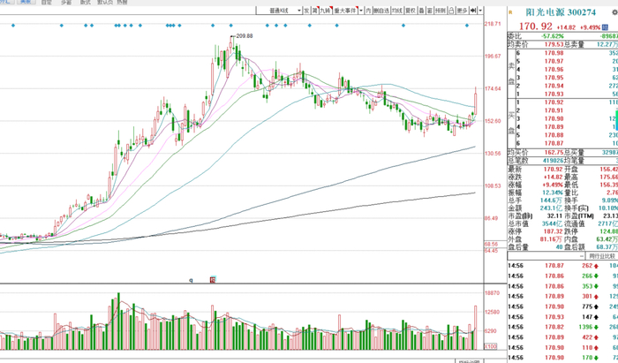This screenshot has width=618, height=363.
Task: Toggle the 复权 price adjustment button
Action: pyautogui.click(x=411, y=11)
